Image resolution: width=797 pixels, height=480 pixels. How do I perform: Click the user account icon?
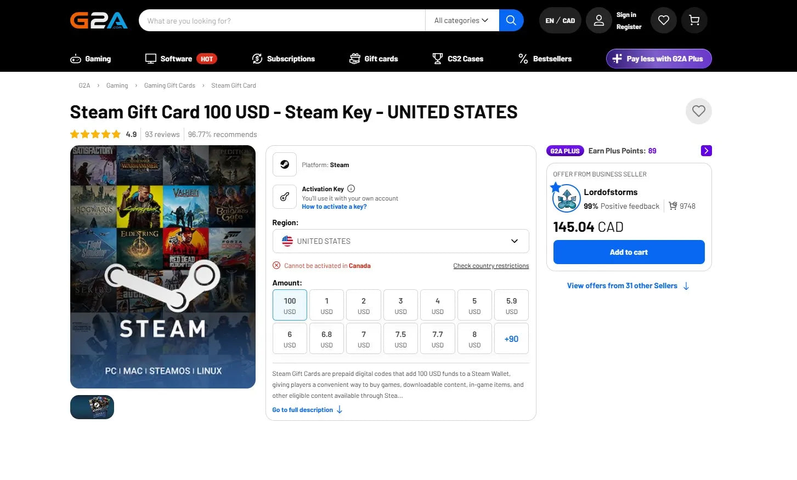[599, 20]
